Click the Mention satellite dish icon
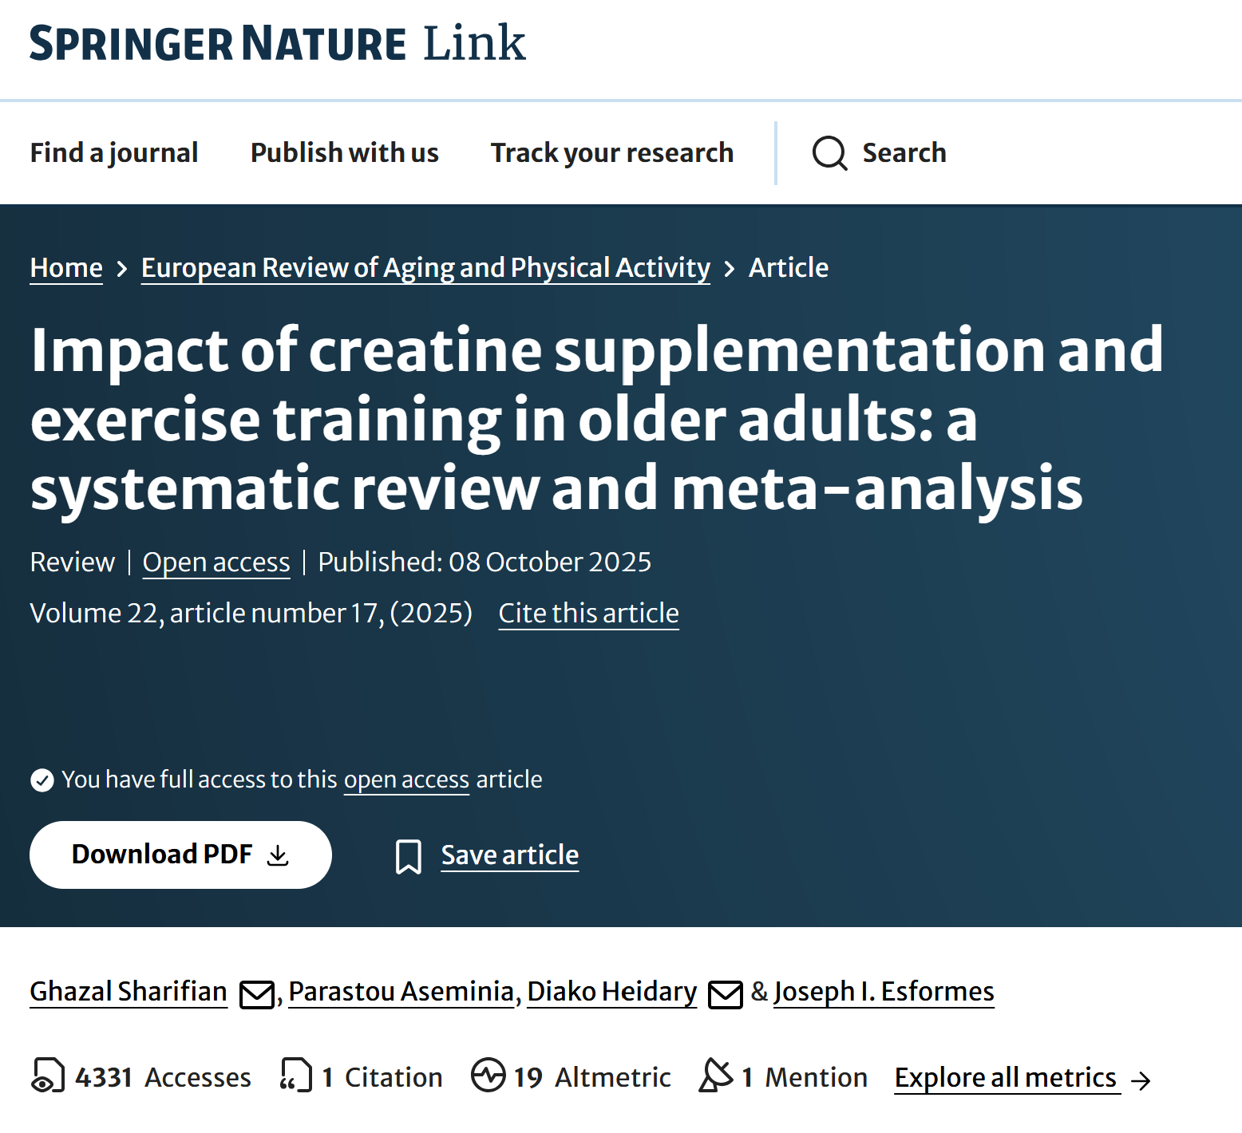 [715, 1076]
